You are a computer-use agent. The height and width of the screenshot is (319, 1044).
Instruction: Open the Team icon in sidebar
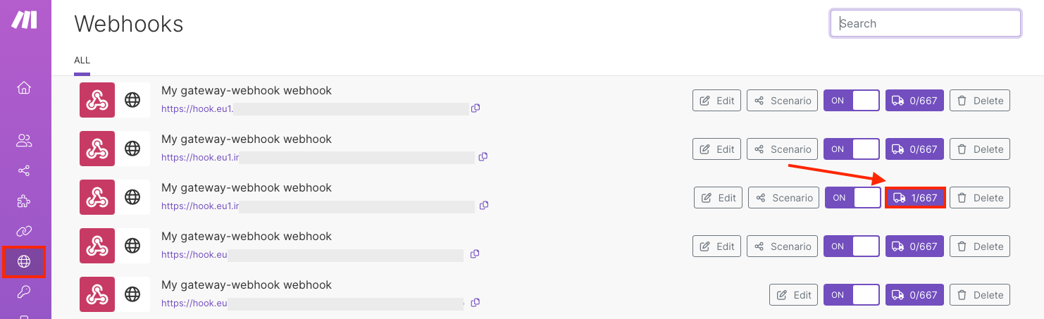coord(24,140)
